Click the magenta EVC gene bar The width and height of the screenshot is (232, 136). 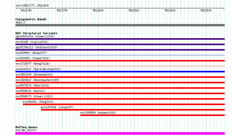(x=120, y=133)
